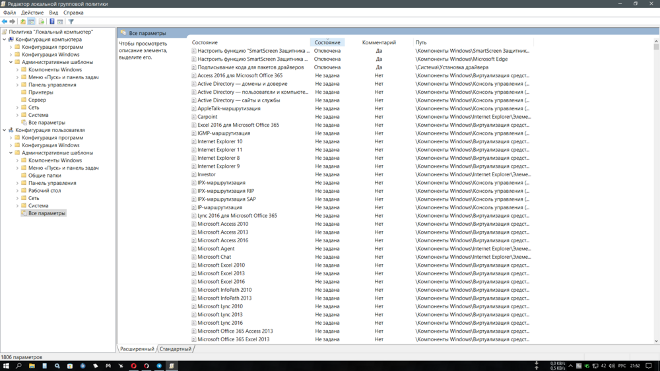This screenshot has height=371, width=660.
Task: Select Microsoft Office 365 Access 2013 row
Action: point(361,331)
